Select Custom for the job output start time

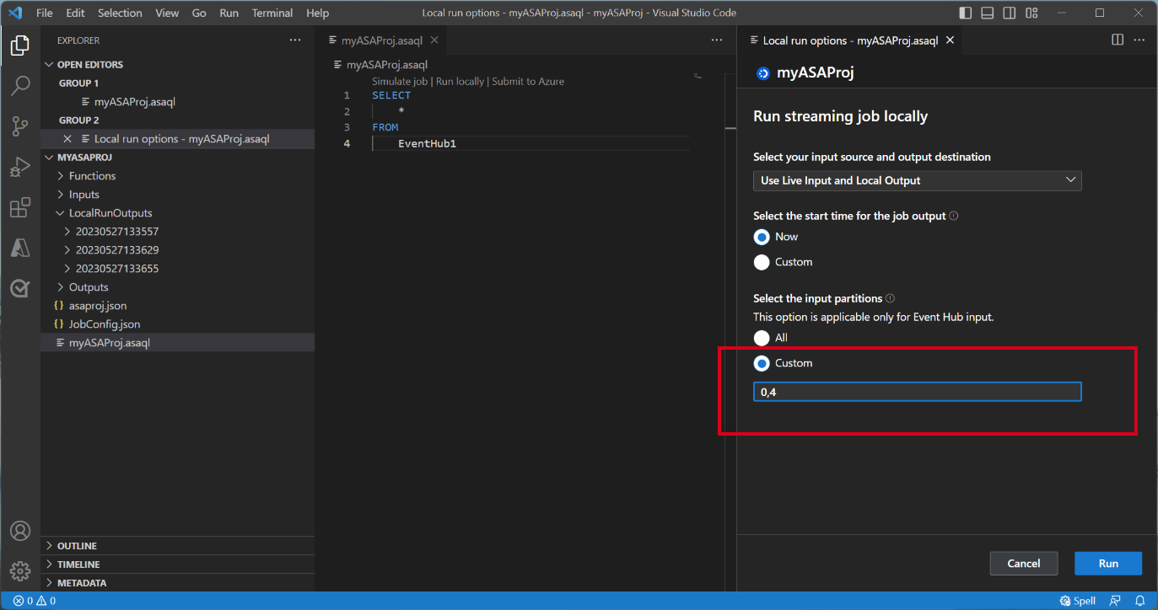(762, 262)
